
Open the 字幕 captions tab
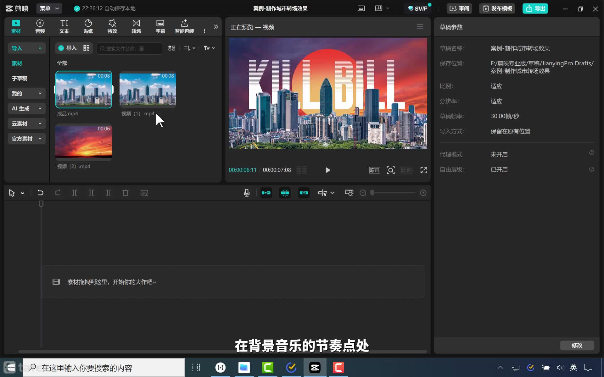pyautogui.click(x=160, y=26)
